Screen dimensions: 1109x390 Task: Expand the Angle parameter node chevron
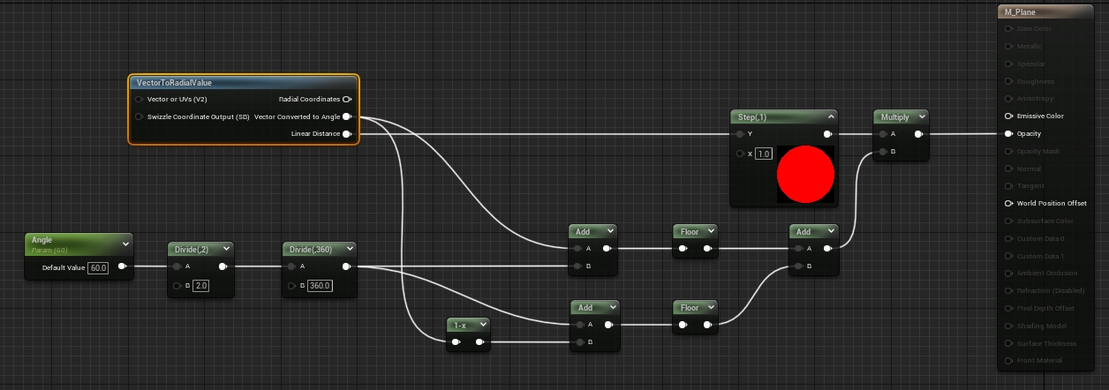[126, 244]
